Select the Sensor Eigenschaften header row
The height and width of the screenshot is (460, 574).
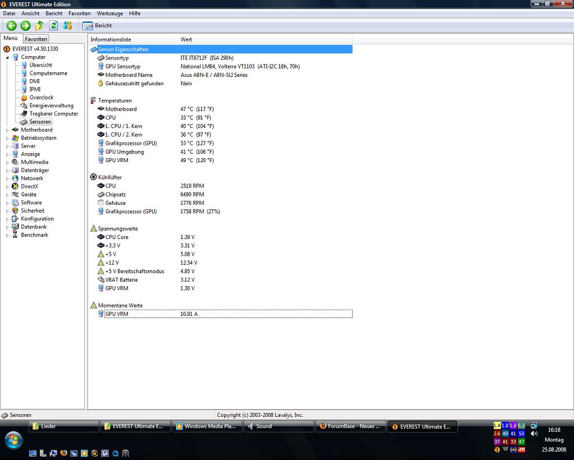[x=221, y=49]
